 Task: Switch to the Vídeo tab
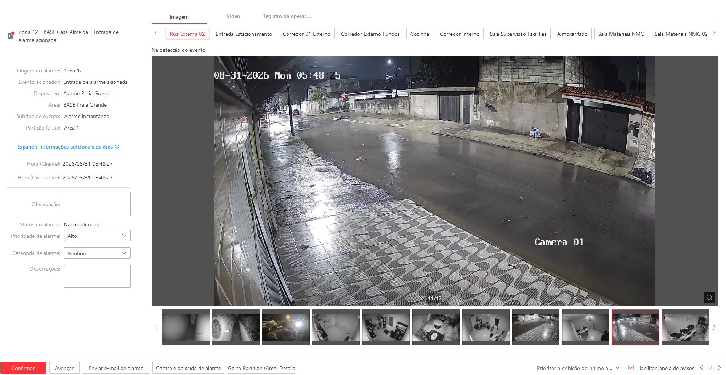[x=233, y=16]
